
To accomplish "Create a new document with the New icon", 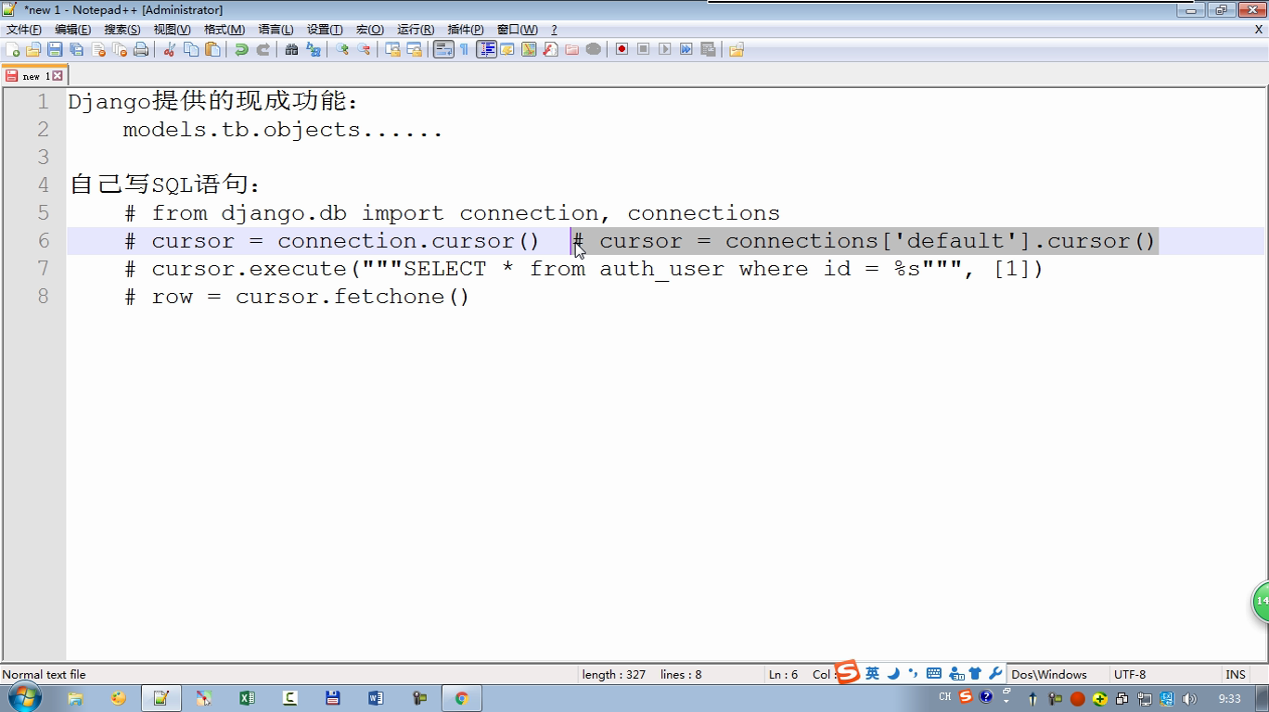I will [12, 49].
